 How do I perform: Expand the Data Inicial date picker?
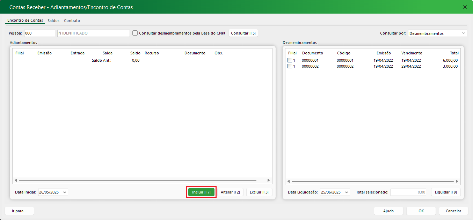pos(65,192)
